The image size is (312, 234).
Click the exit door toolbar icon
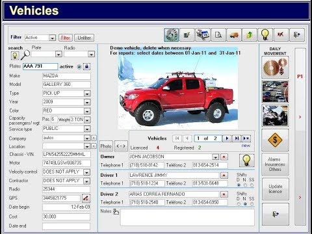pos(297,34)
